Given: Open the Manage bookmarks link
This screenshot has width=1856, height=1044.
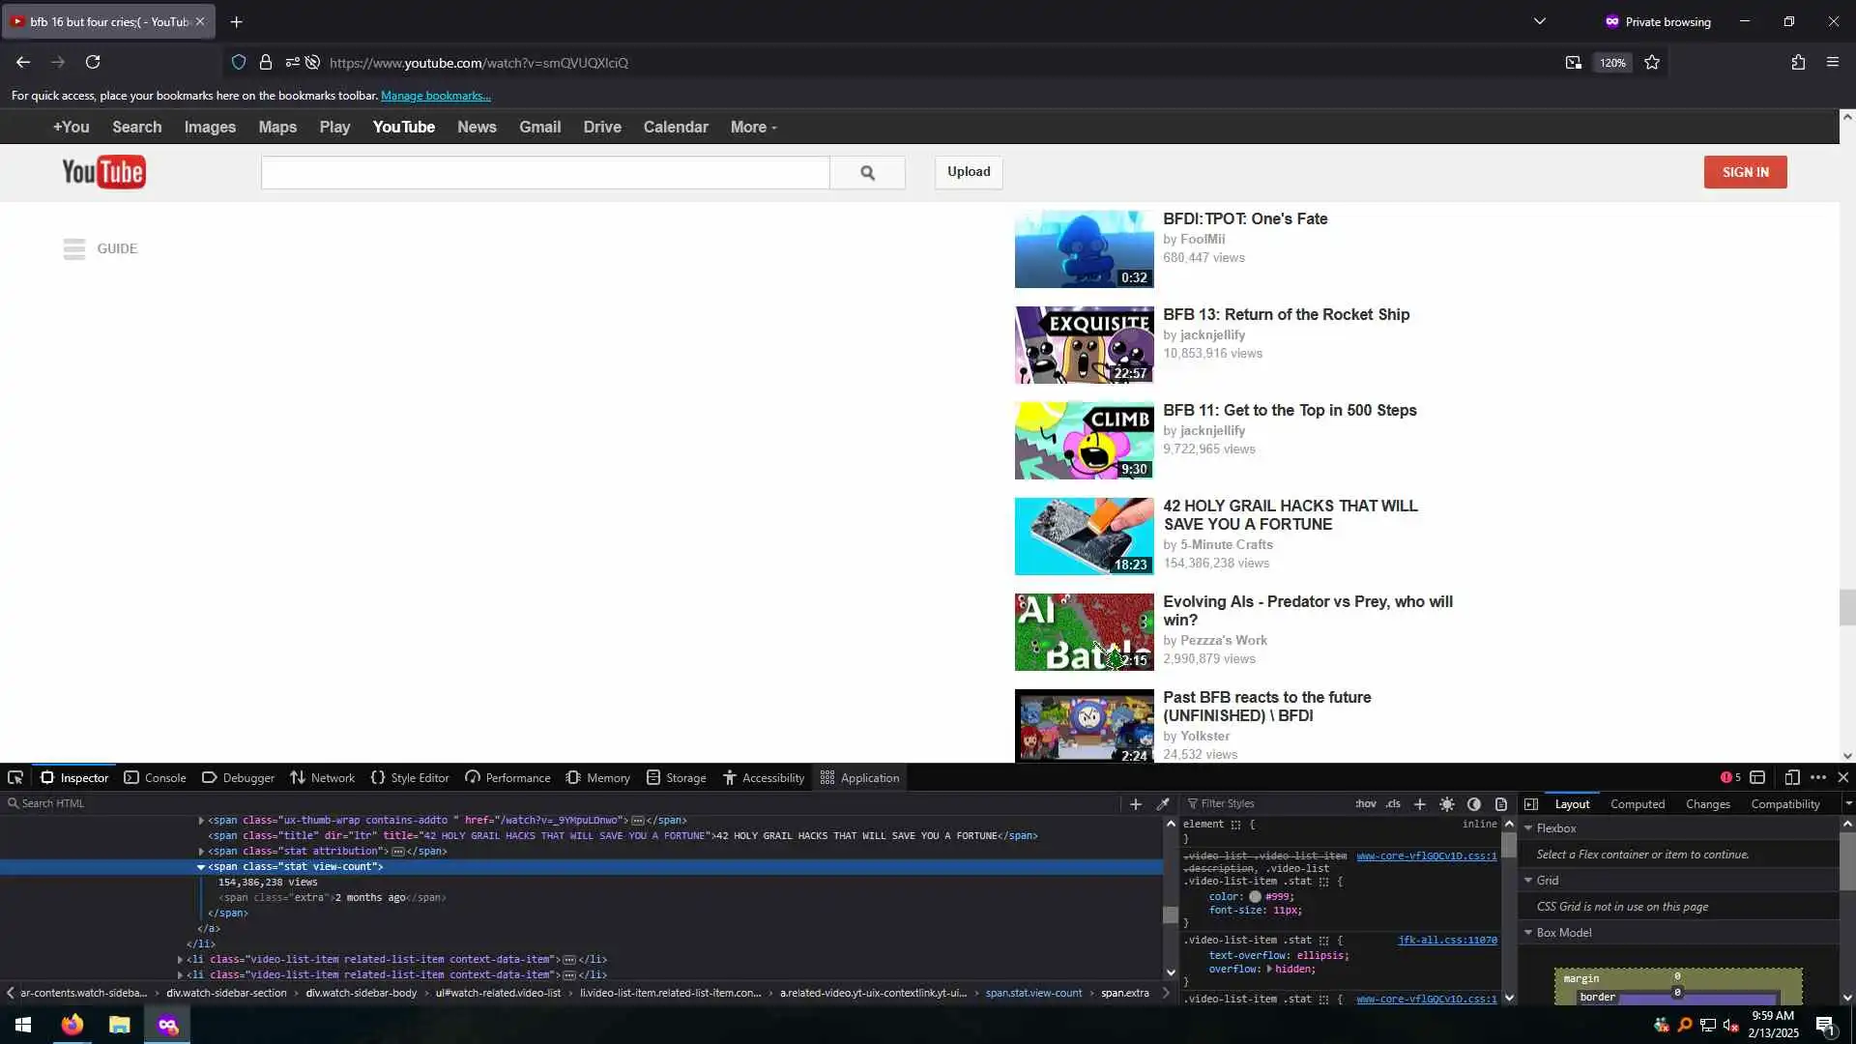Looking at the screenshot, I should click(x=435, y=96).
